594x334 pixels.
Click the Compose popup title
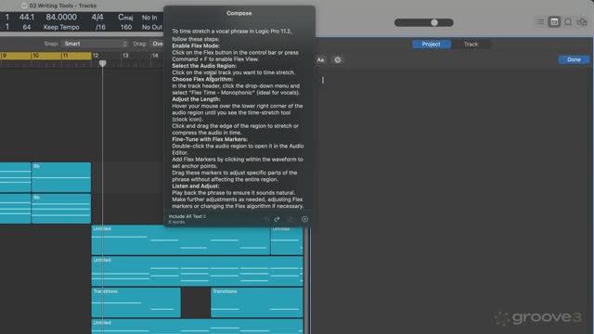click(x=239, y=13)
